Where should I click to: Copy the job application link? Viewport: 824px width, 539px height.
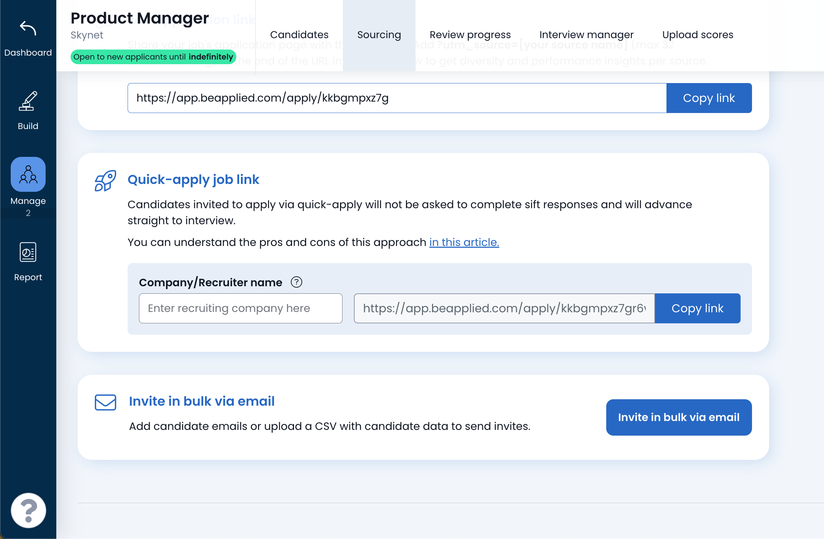[709, 98]
